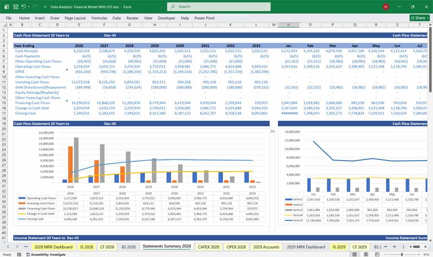
Task: Switch to the Formulas ribbon tab
Action: [99, 18]
